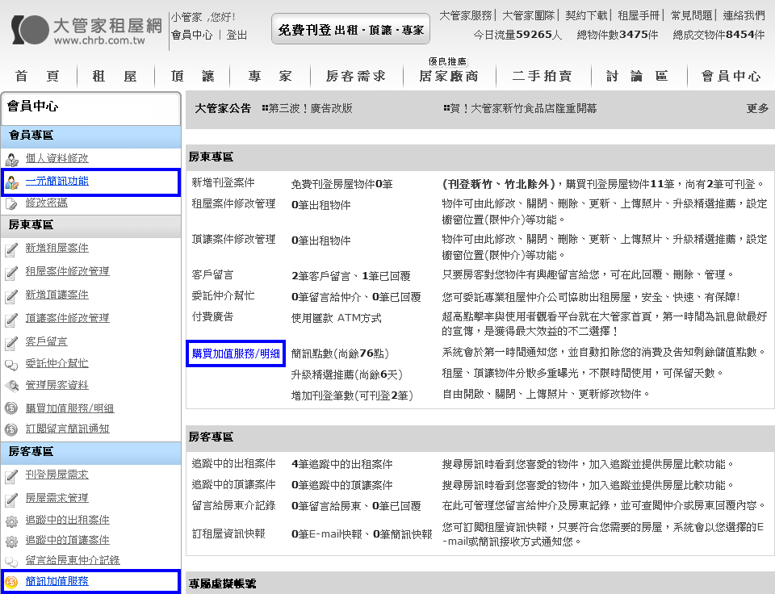Click the 大管家租屋網 logo

pos(87,30)
